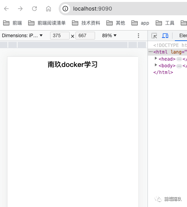Screen dimensions: 187x207
Task: Expand the head element node
Action: tap(156, 58)
